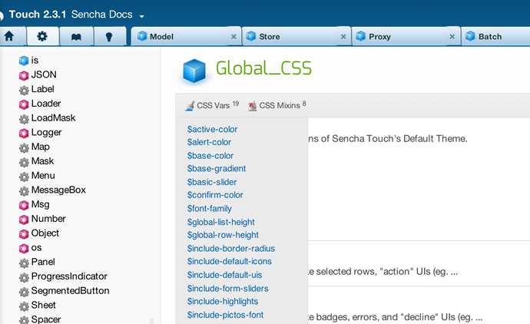Screen dimensions: 530x324
Task: Go to $include-pictos-font variable
Action: tap(225, 315)
